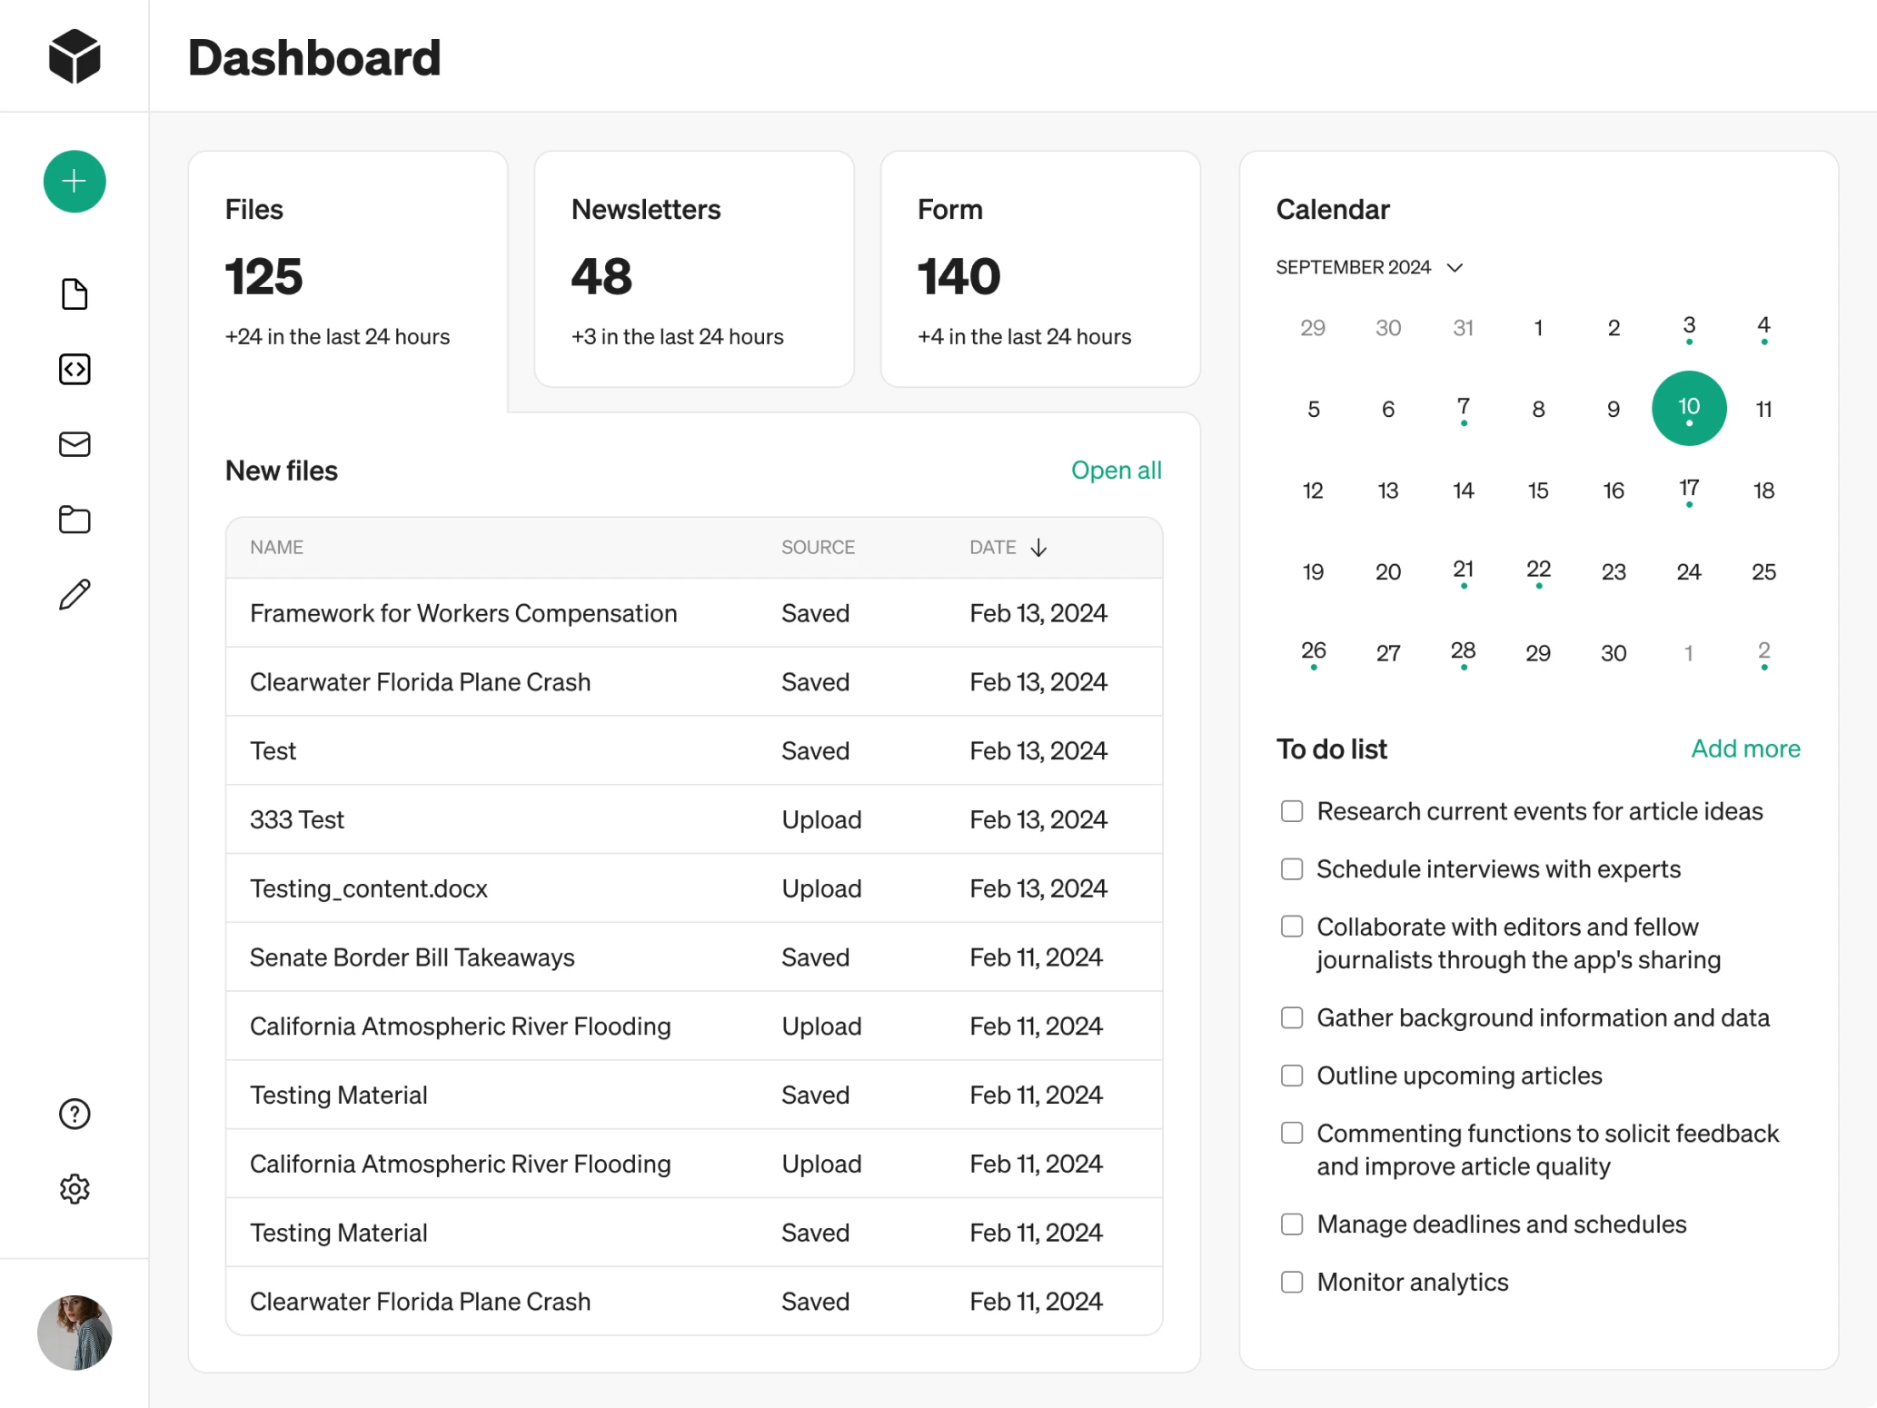Select the code embed icon in the sidebar
Viewport: 1877px width, 1408px height.
click(x=74, y=369)
